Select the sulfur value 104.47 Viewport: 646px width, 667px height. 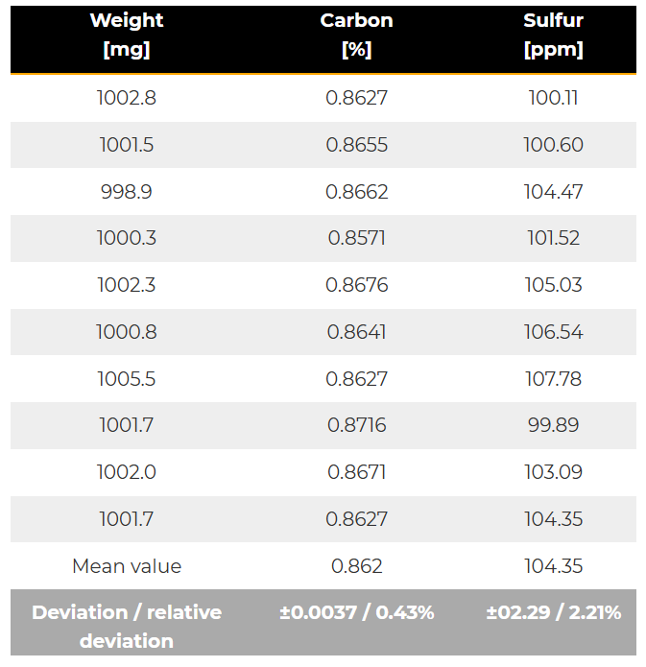(553, 192)
